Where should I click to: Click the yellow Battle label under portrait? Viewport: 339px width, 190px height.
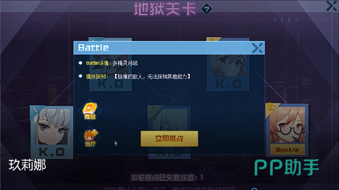pos(287,150)
